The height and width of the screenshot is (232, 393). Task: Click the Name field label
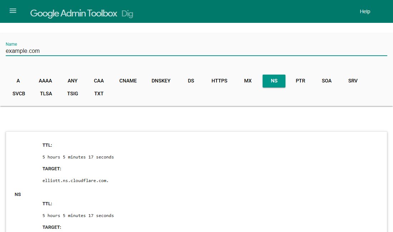click(11, 44)
